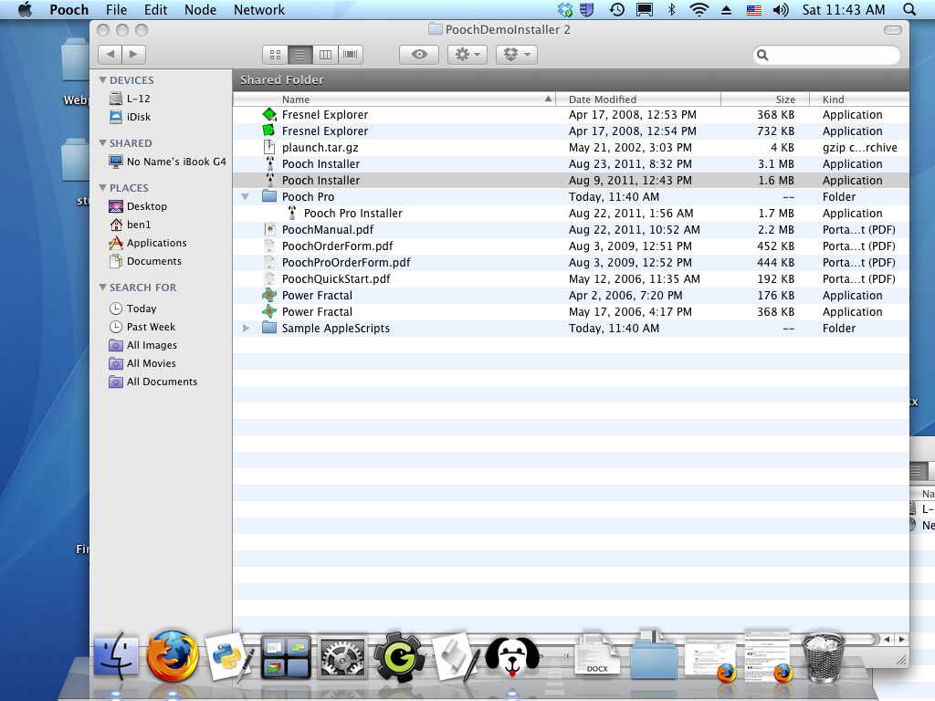Open the Pooch application menu
The width and height of the screenshot is (935, 701).
pyautogui.click(x=69, y=9)
